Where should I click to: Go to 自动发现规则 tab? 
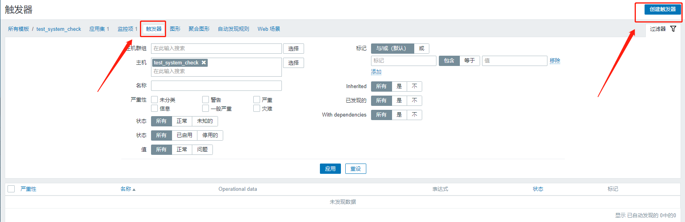233,29
